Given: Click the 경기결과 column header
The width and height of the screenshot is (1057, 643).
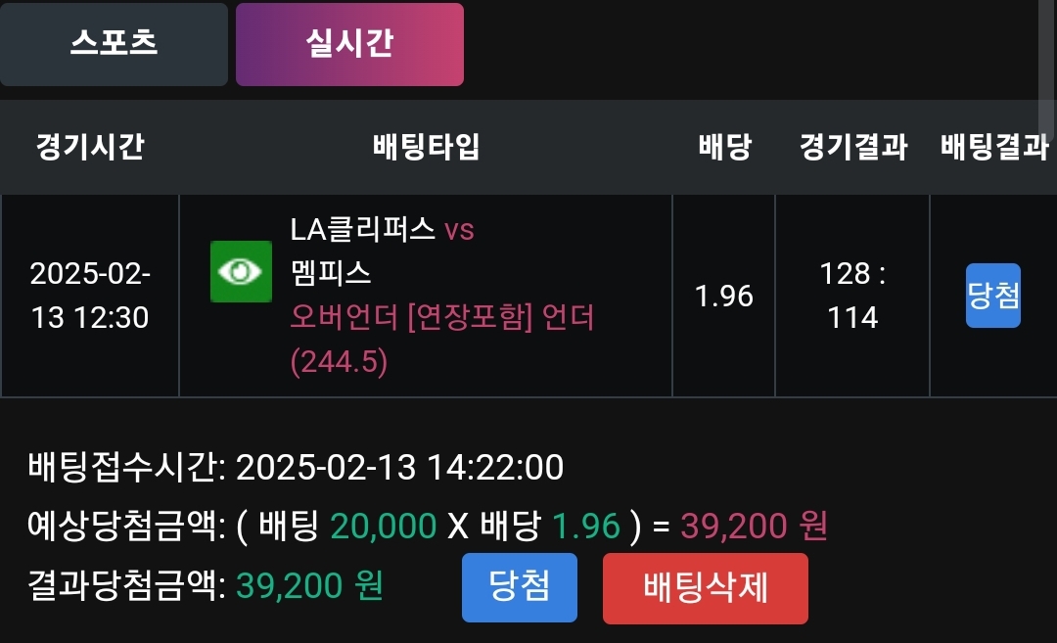Looking at the screenshot, I should point(852,148).
